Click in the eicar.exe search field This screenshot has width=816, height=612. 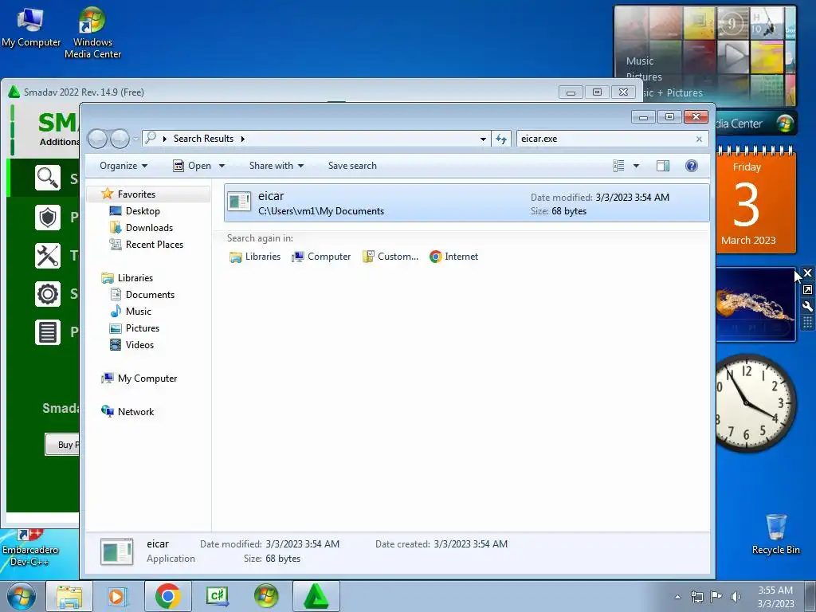[606, 139]
